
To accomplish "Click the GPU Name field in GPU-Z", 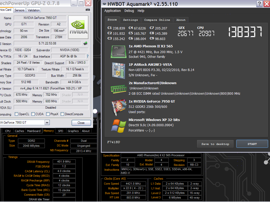I will [x=40, y=18].
